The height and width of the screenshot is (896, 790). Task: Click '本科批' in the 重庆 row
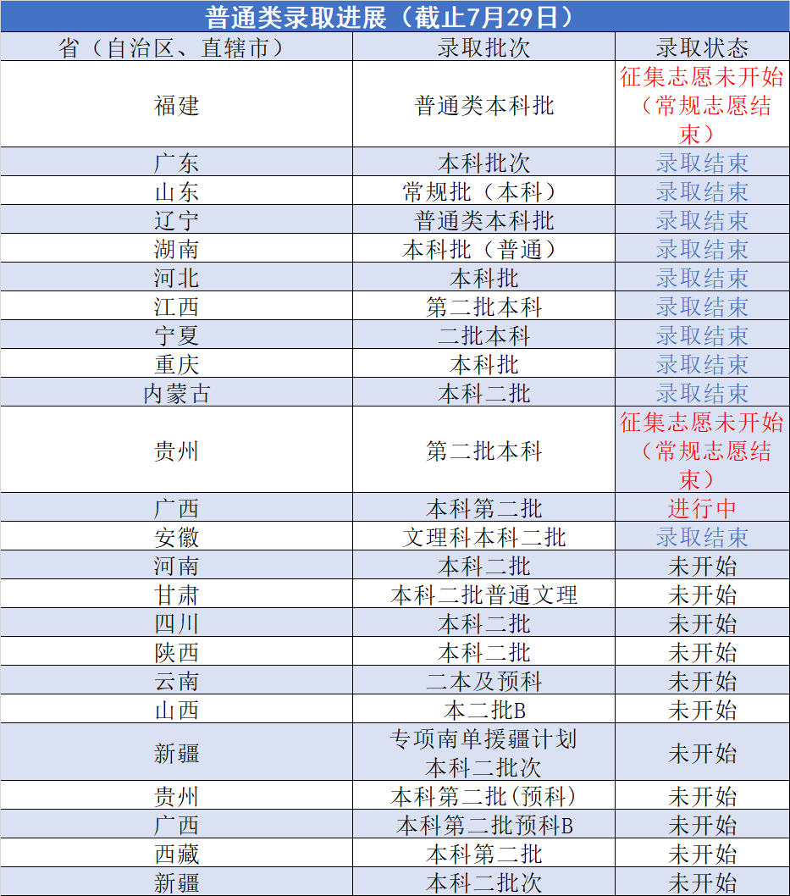click(x=483, y=364)
